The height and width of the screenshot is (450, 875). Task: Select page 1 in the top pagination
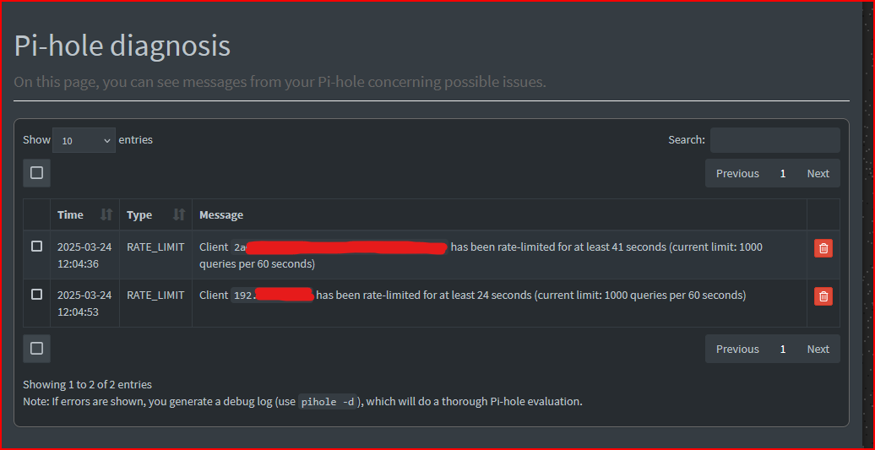[x=783, y=174]
